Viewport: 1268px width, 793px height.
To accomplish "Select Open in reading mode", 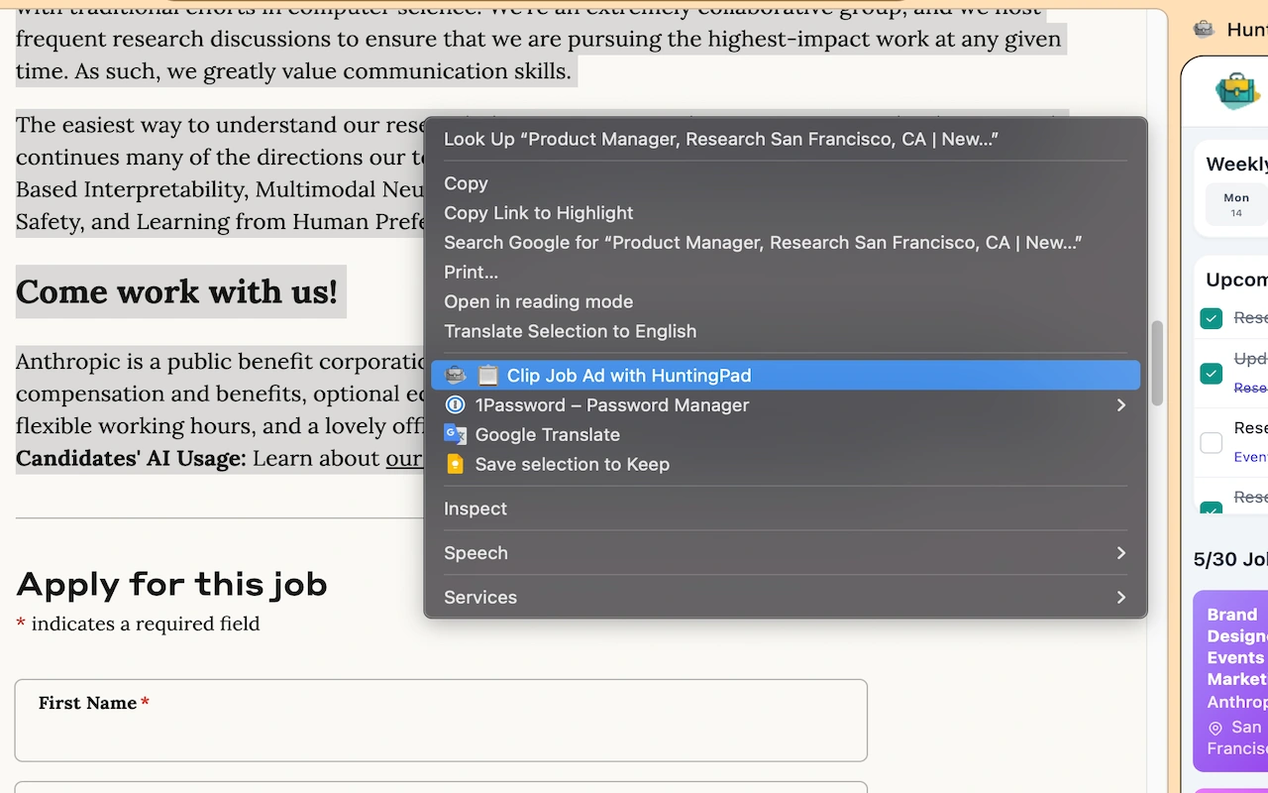I will click(x=538, y=301).
